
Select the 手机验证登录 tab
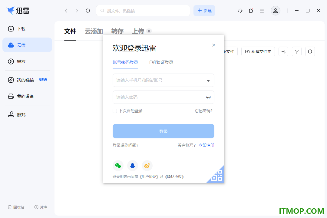(x=160, y=62)
